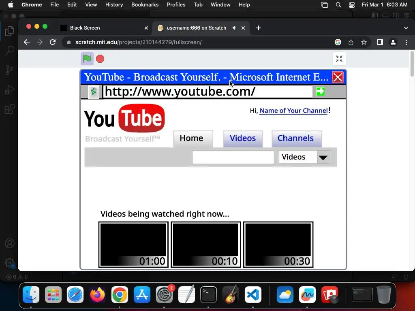
Task: Open Terminal from the Dock
Action: (x=209, y=294)
